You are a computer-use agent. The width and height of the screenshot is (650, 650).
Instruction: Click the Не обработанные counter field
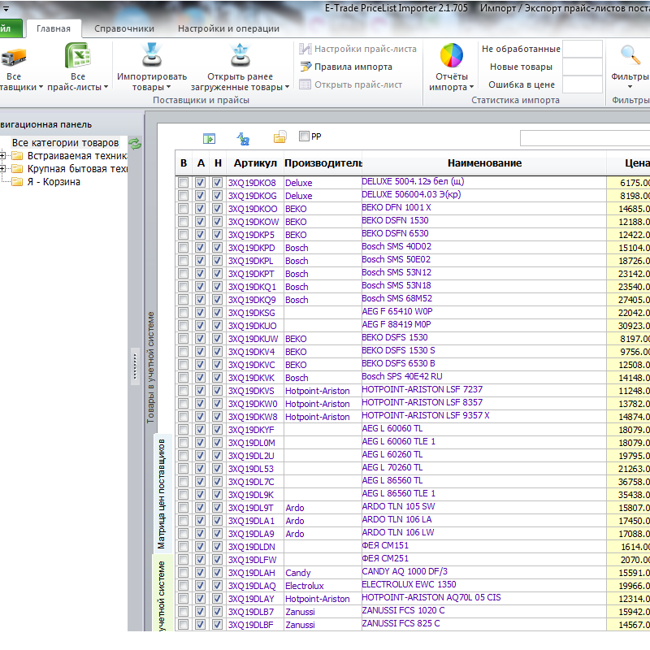[x=582, y=49]
